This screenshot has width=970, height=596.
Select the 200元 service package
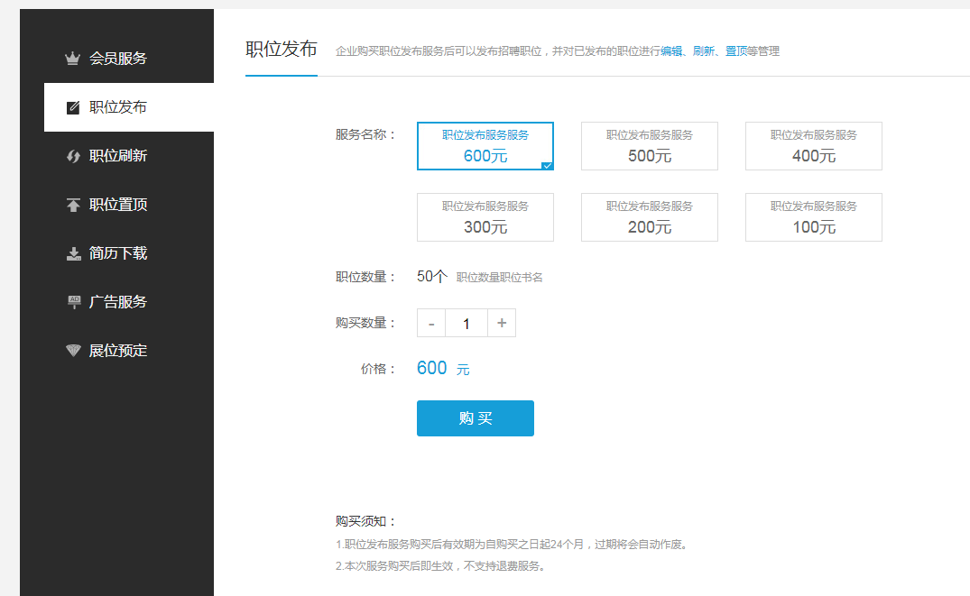[650, 217]
